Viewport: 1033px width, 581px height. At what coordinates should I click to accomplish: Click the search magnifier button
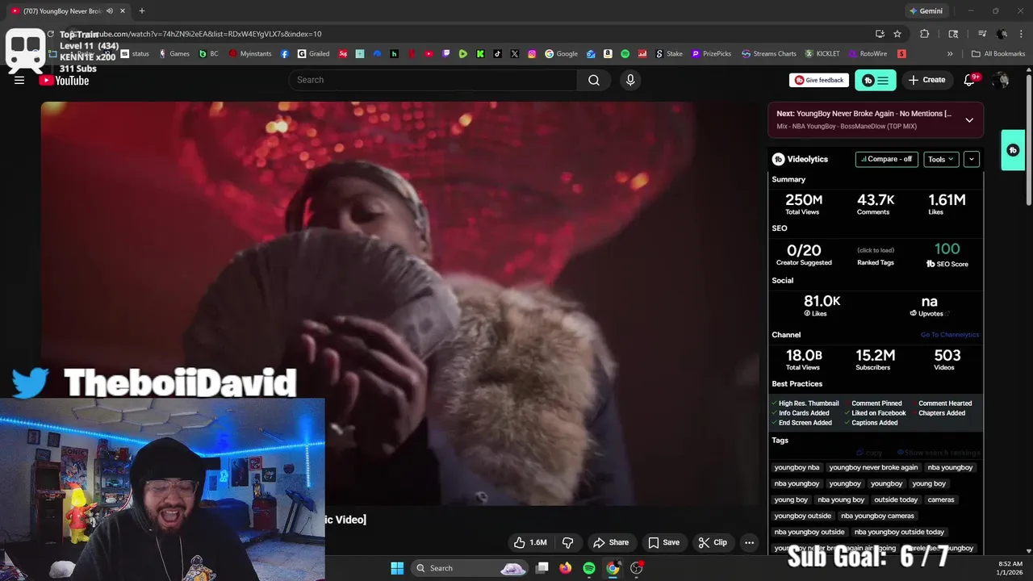point(594,80)
